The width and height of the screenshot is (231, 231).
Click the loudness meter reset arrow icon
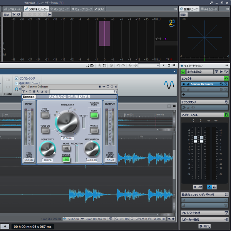coord(19,15)
